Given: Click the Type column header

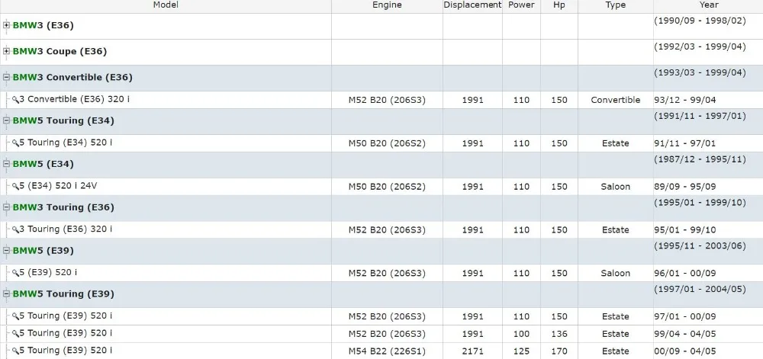Looking at the screenshot, I should point(616,5).
